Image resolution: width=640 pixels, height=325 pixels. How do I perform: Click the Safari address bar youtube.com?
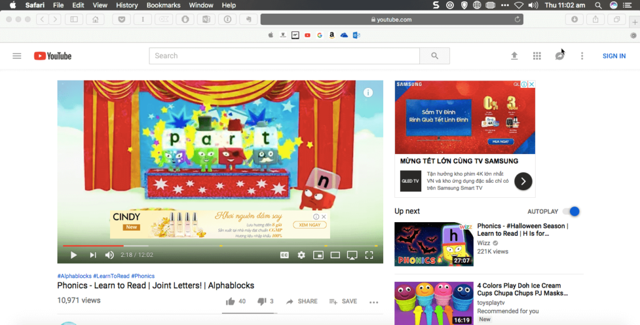392,19
